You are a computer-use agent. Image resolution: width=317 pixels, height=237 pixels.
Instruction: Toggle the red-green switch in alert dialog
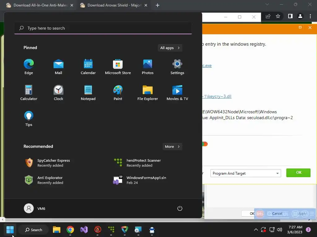(205, 144)
